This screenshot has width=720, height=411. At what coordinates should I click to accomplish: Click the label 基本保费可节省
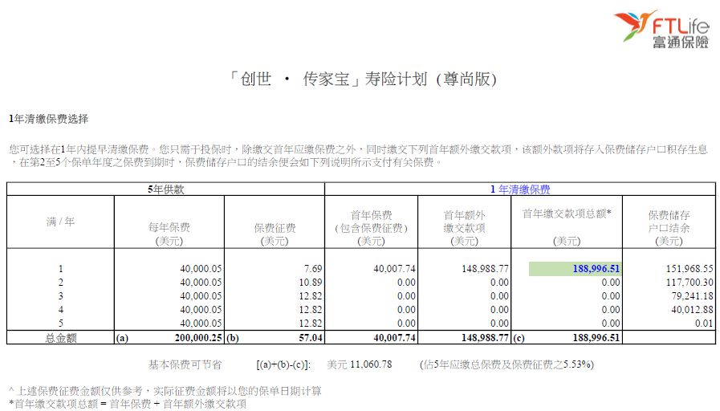click(x=185, y=364)
